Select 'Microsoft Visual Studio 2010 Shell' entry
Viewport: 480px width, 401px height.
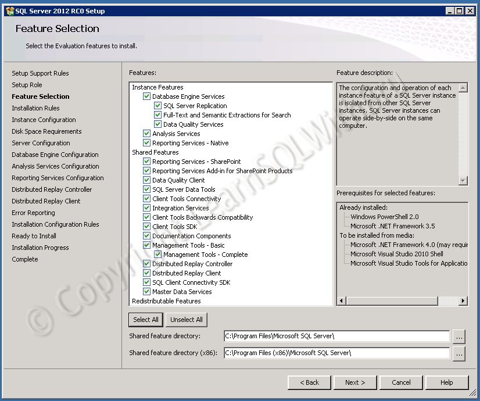pos(397,254)
